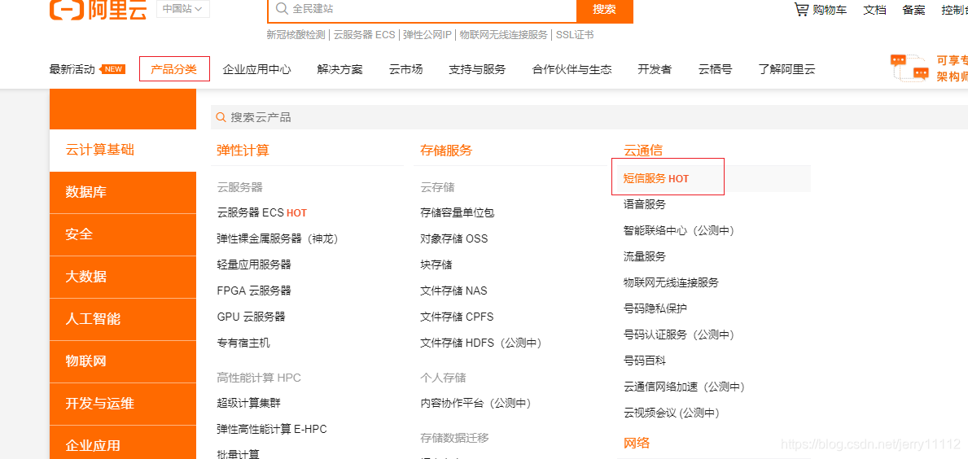This screenshot has height=459, width=968.
Task: Open 企业应用中心 in the nav bar
Action: tap(256, 69)
